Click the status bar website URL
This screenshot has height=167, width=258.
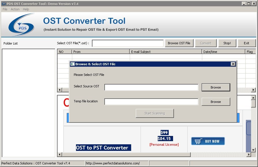113,163
